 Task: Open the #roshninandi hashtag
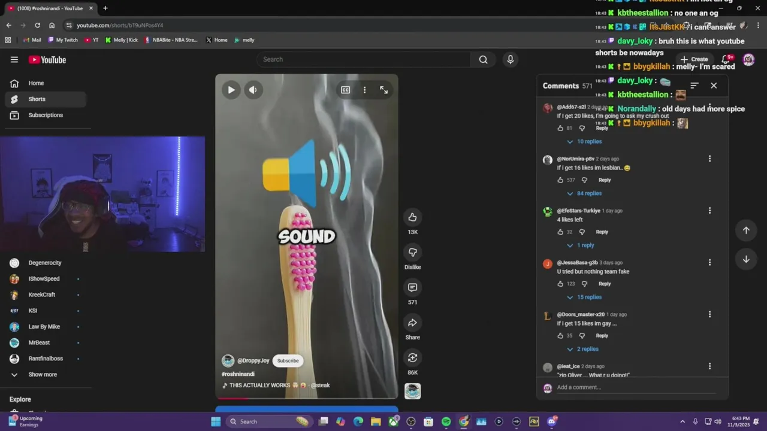(x=238, y=374)
